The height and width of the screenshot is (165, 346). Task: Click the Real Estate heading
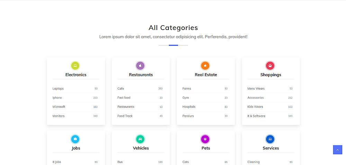[x=206, y=75]
